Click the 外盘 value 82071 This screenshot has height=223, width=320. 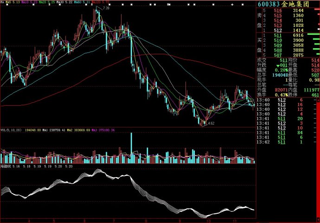point(281,90)
